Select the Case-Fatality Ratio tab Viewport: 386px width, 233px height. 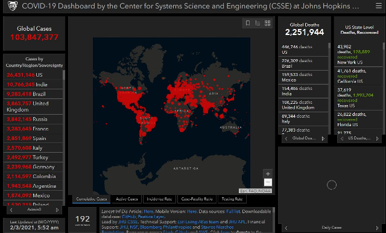pyautogui.click(x=197, y=199)
